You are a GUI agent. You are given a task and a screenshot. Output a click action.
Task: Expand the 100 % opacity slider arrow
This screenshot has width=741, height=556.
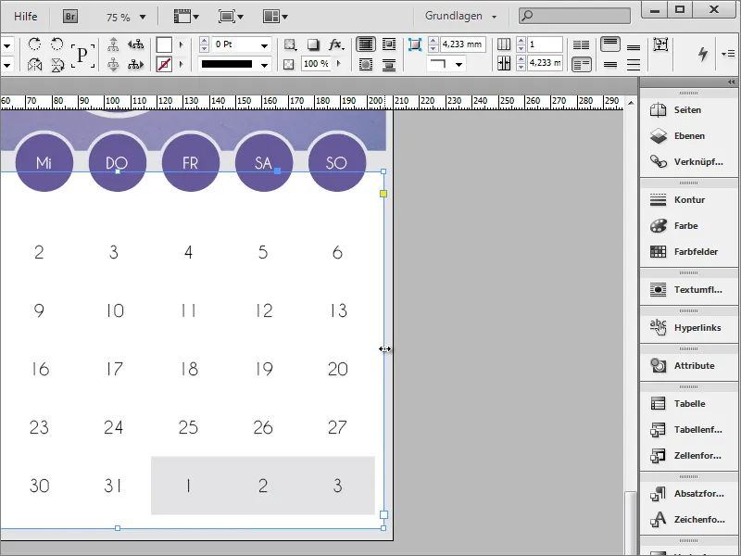338,63
